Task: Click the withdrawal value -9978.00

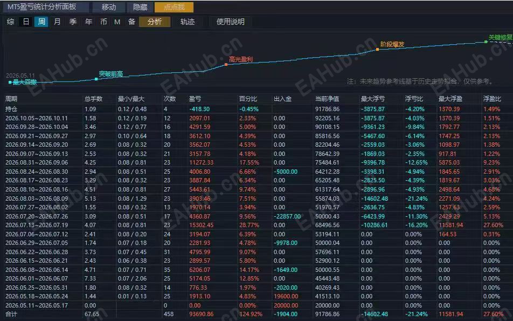Action: (286, 243)
